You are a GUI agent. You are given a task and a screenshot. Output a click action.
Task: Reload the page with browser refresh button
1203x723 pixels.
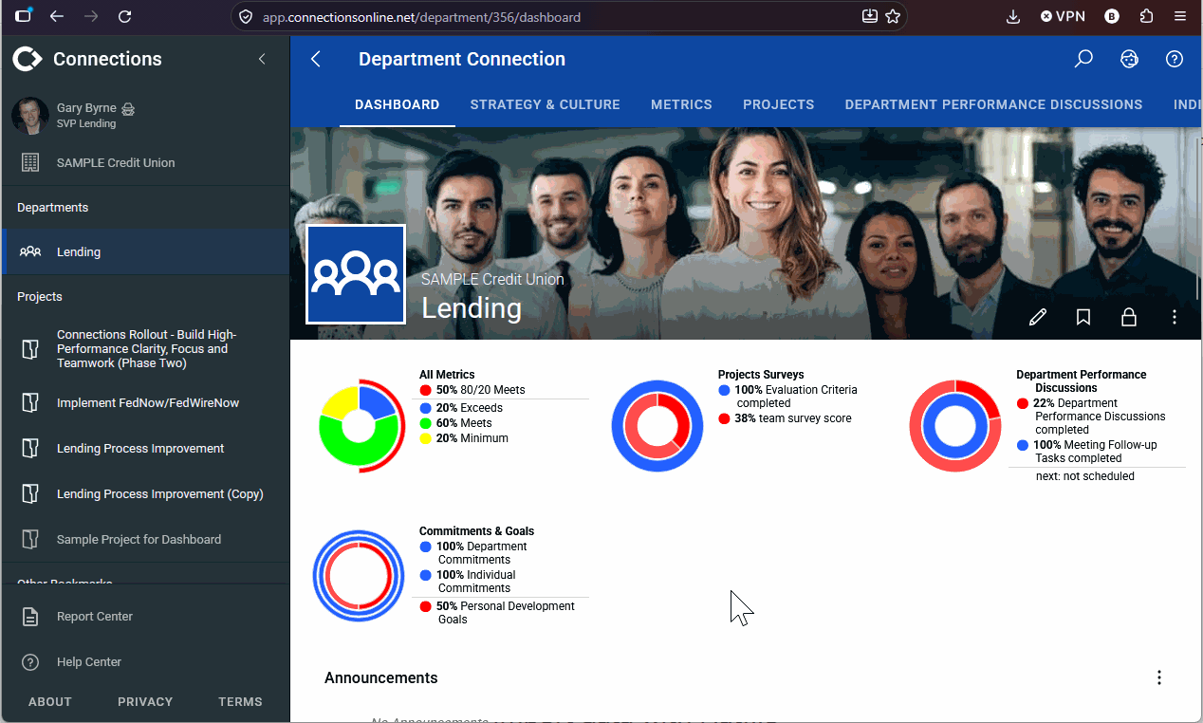click(125, 16)
